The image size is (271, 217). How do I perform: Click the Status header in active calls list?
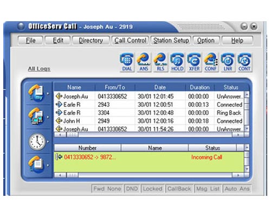click(x=212, y=148)
